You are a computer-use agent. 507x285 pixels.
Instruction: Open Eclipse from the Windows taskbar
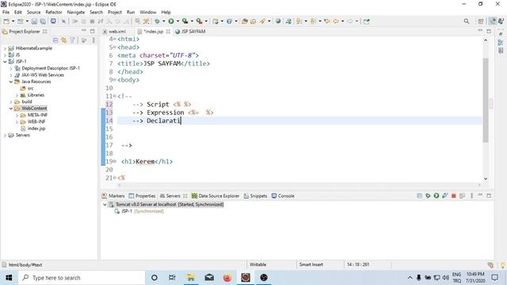click(246, 278)
